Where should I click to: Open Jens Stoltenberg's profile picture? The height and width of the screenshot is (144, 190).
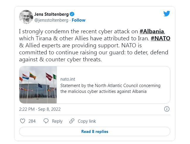[x=26, y=17]
